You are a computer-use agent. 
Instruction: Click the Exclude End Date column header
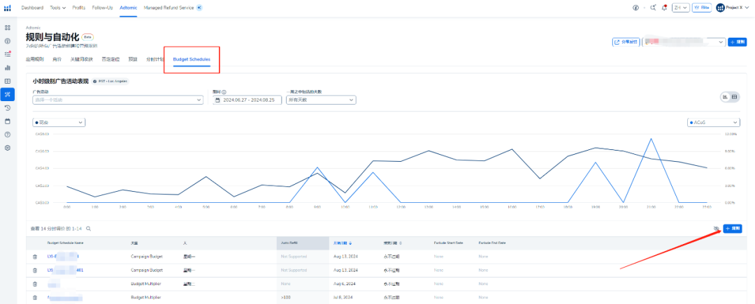(x=492, y=243)
